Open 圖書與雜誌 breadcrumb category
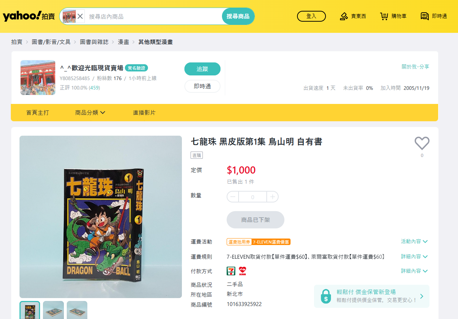The image size is (458, 319). [94, 42]
